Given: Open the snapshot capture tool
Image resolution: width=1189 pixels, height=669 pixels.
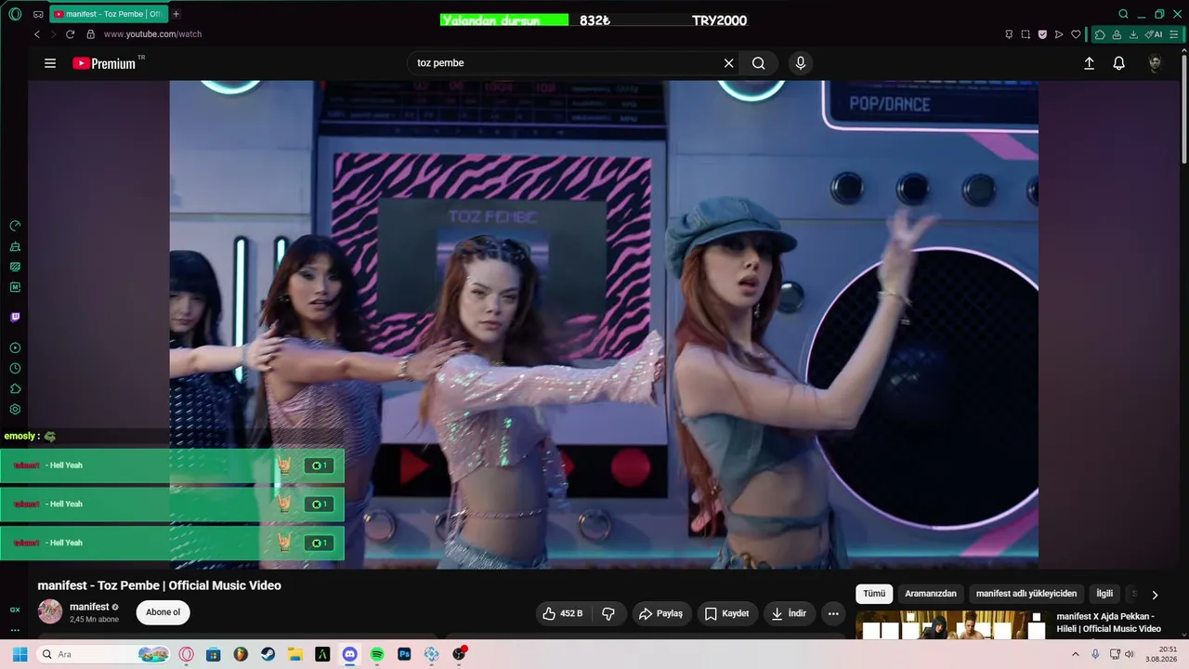Looking at the screenshot, I should point(1026,34).
